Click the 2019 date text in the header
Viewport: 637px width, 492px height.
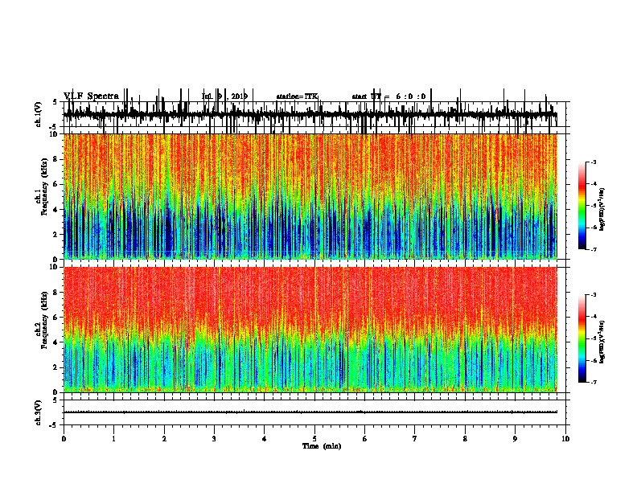tap(240, 96)
